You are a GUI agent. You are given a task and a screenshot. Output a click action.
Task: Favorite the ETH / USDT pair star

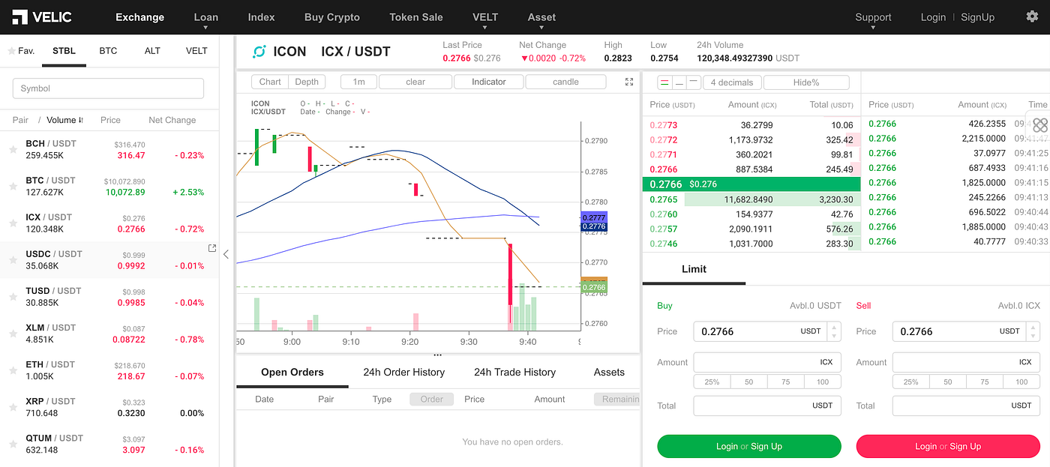pyautogui.click(x=13, y=370)
